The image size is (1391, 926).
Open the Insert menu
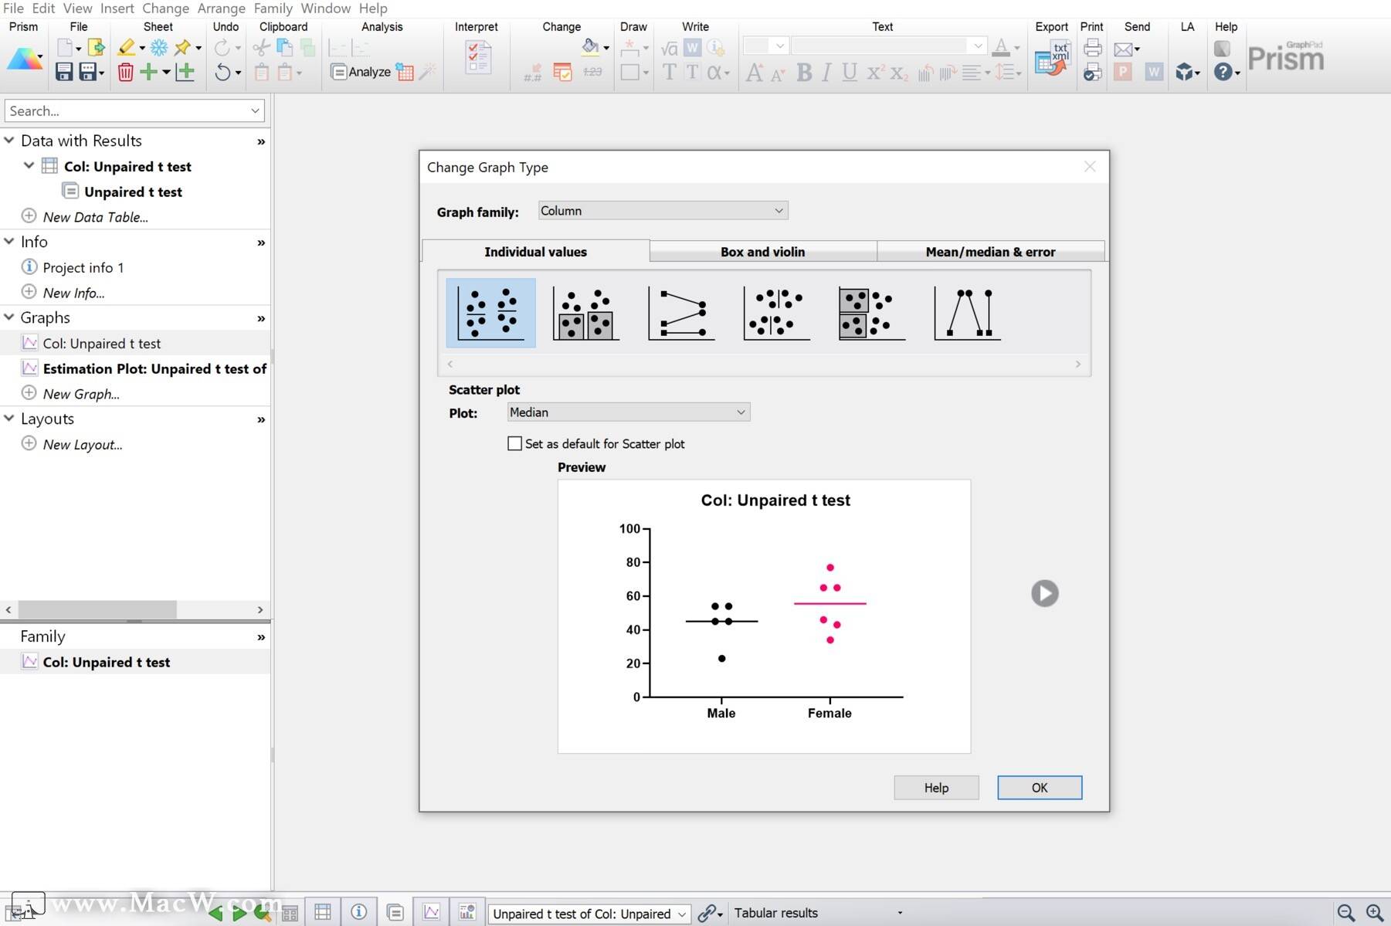pos(117,8)
